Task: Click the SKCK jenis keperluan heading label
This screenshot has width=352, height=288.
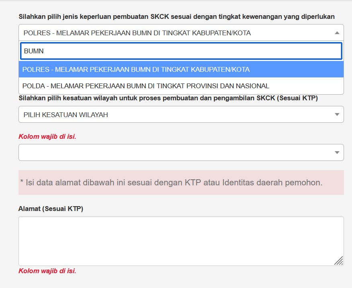Action: [176, 16]
